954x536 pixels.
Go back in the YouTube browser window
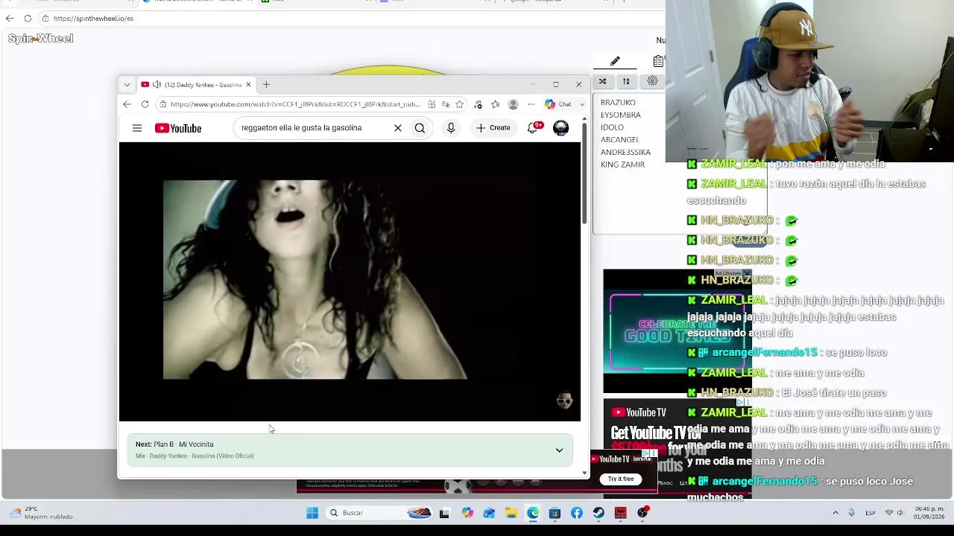click(x=127, y=104)
